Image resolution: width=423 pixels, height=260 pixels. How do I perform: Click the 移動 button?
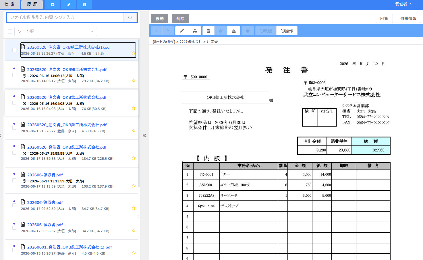160,18
